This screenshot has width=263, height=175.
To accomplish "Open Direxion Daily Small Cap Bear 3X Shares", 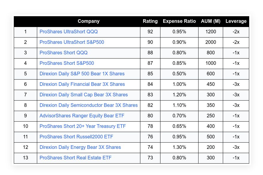I will [x=84, y=95].
